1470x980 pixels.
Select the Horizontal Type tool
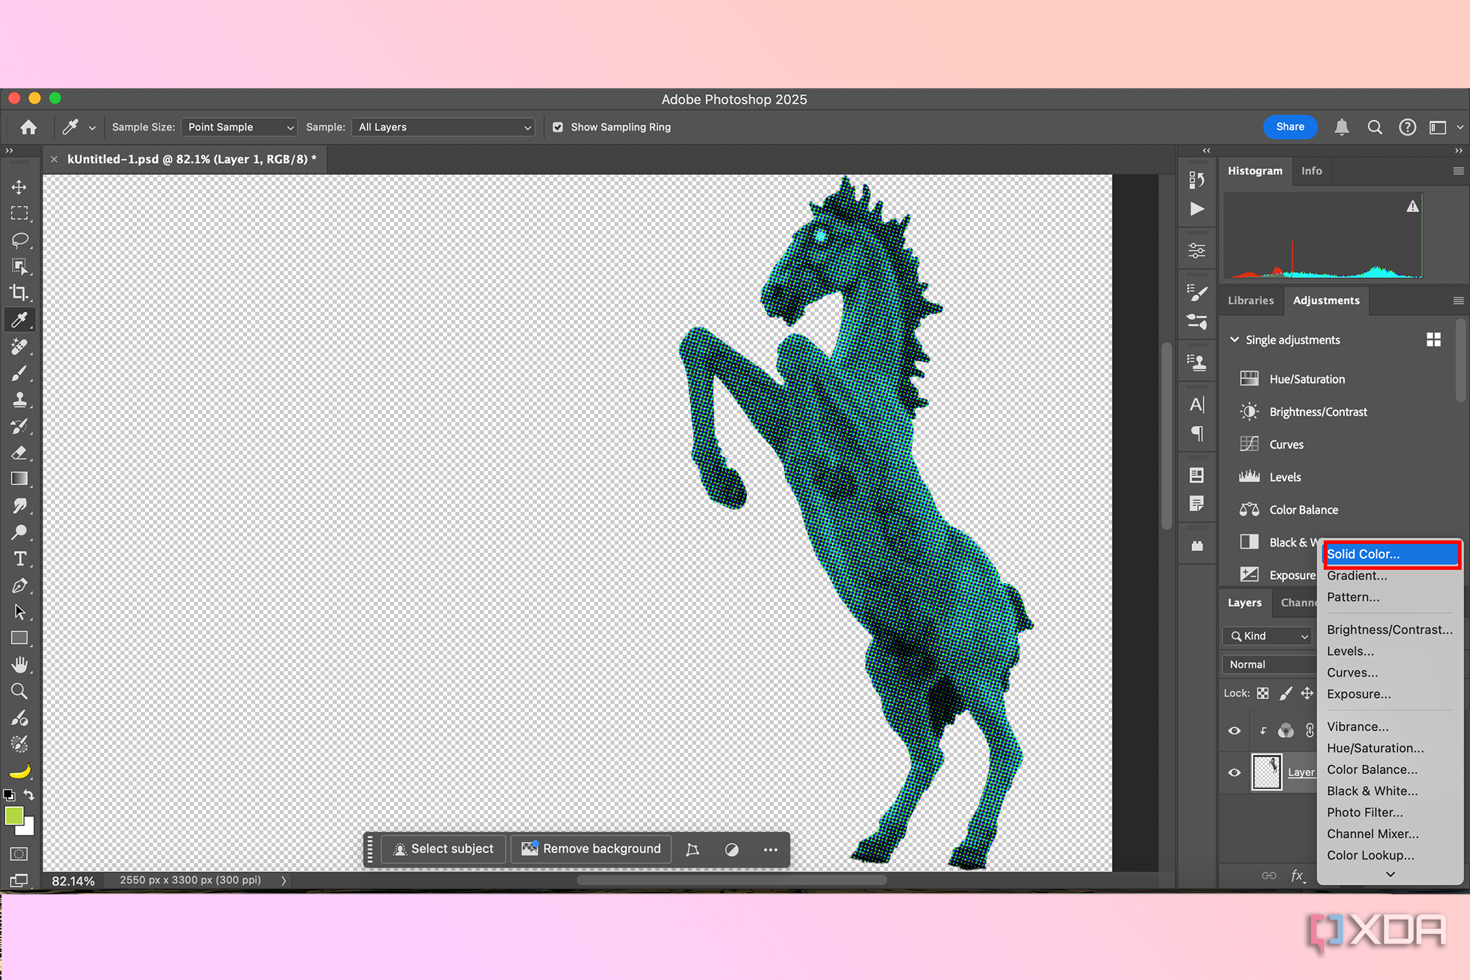[x=20, y=559]
